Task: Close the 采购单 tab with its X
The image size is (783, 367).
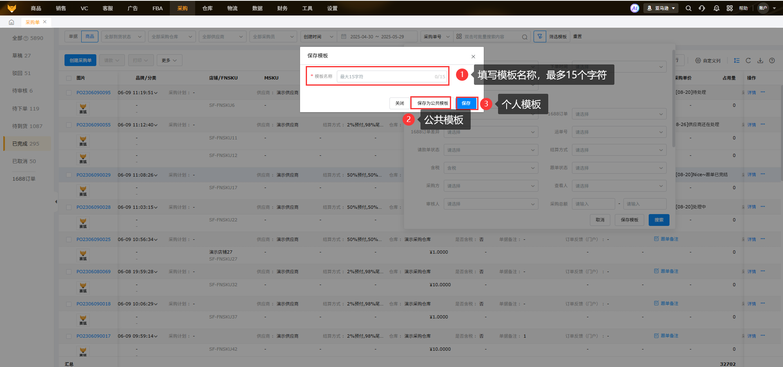Action: point(45,22)
